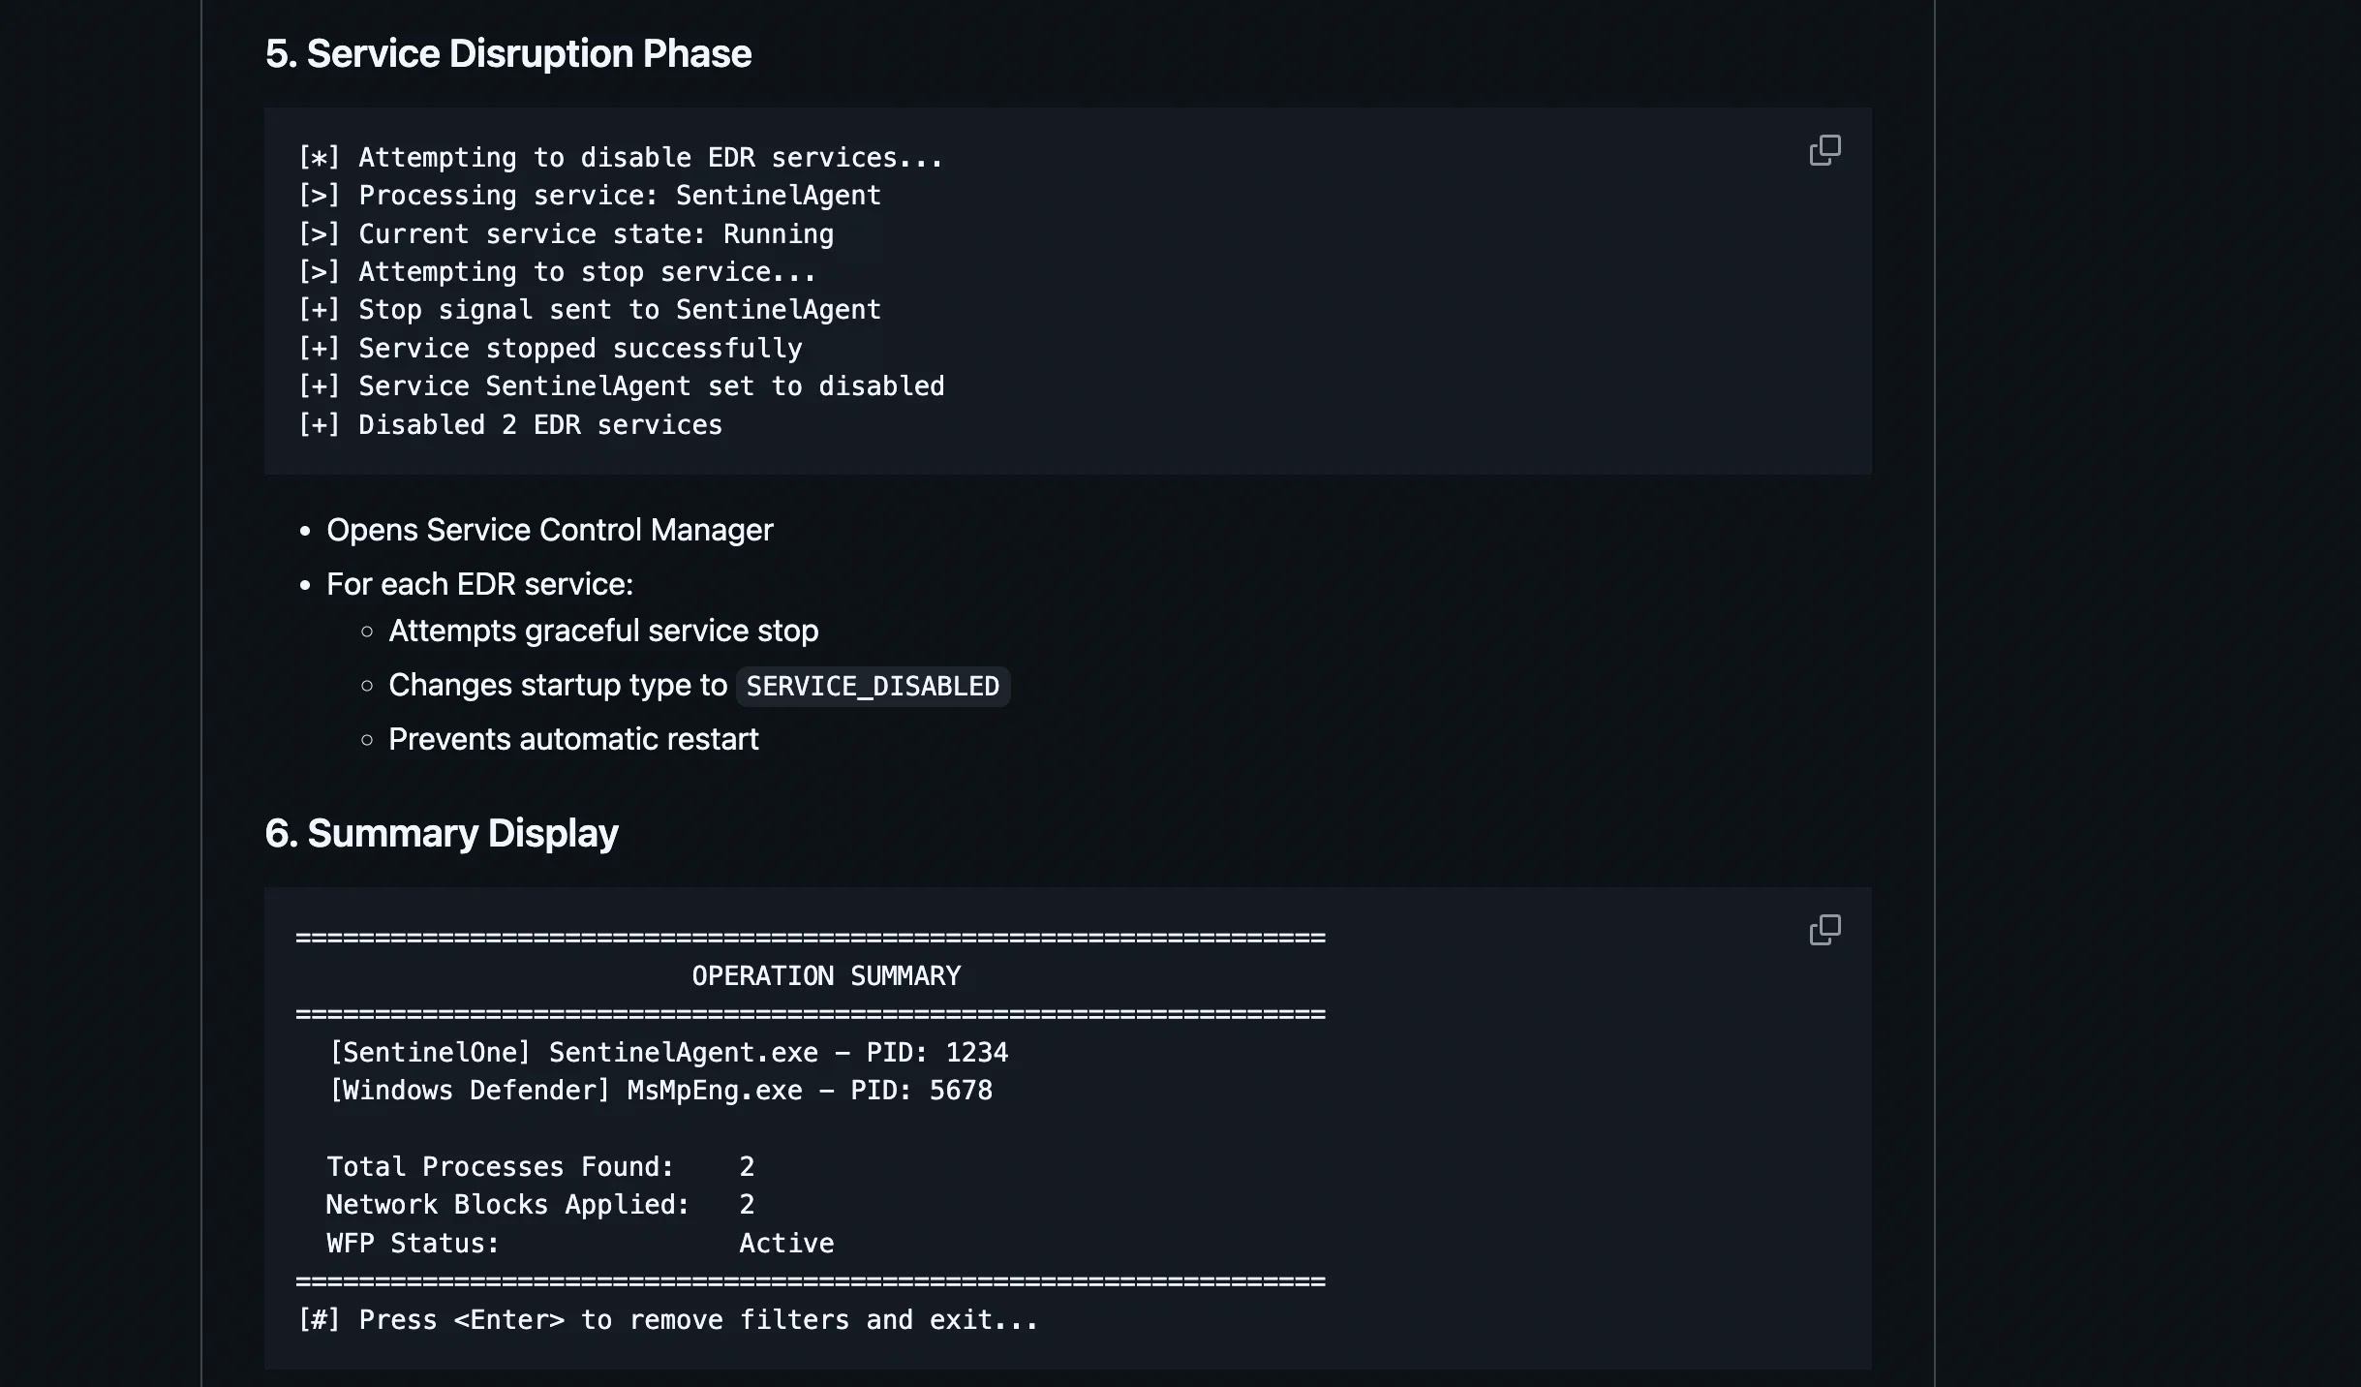This screenshot has width=2361, height=1387.
Task: Click 'Prevents automatic restart' sub-bullet
Action: click(x=573, y=740)
